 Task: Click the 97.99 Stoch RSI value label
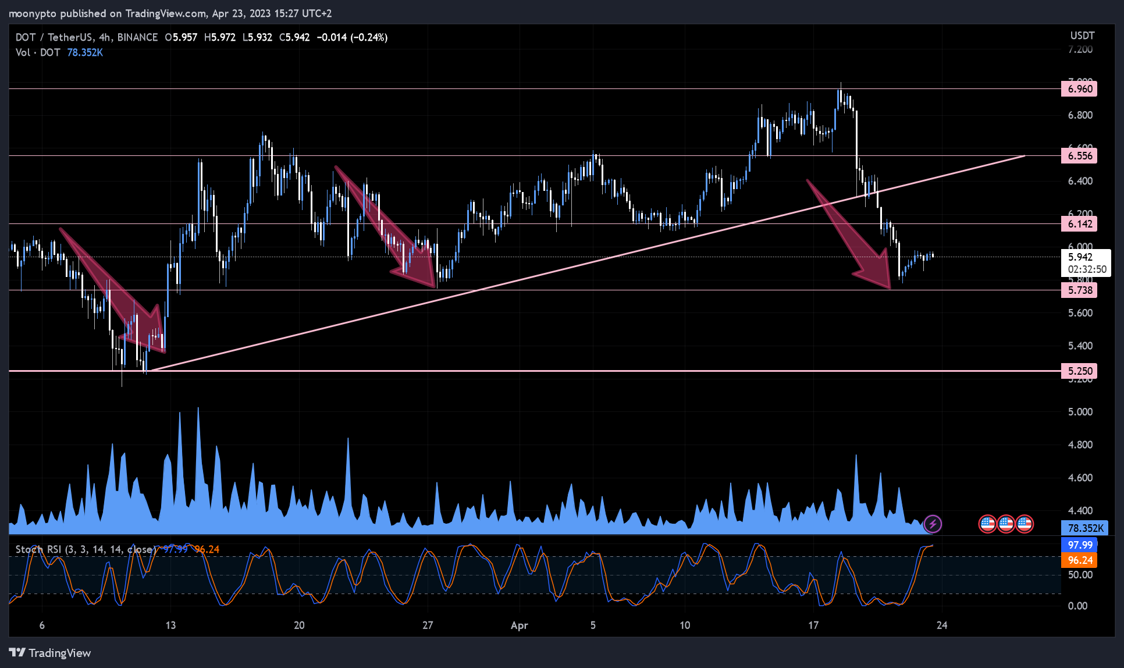coord(1080,545)
